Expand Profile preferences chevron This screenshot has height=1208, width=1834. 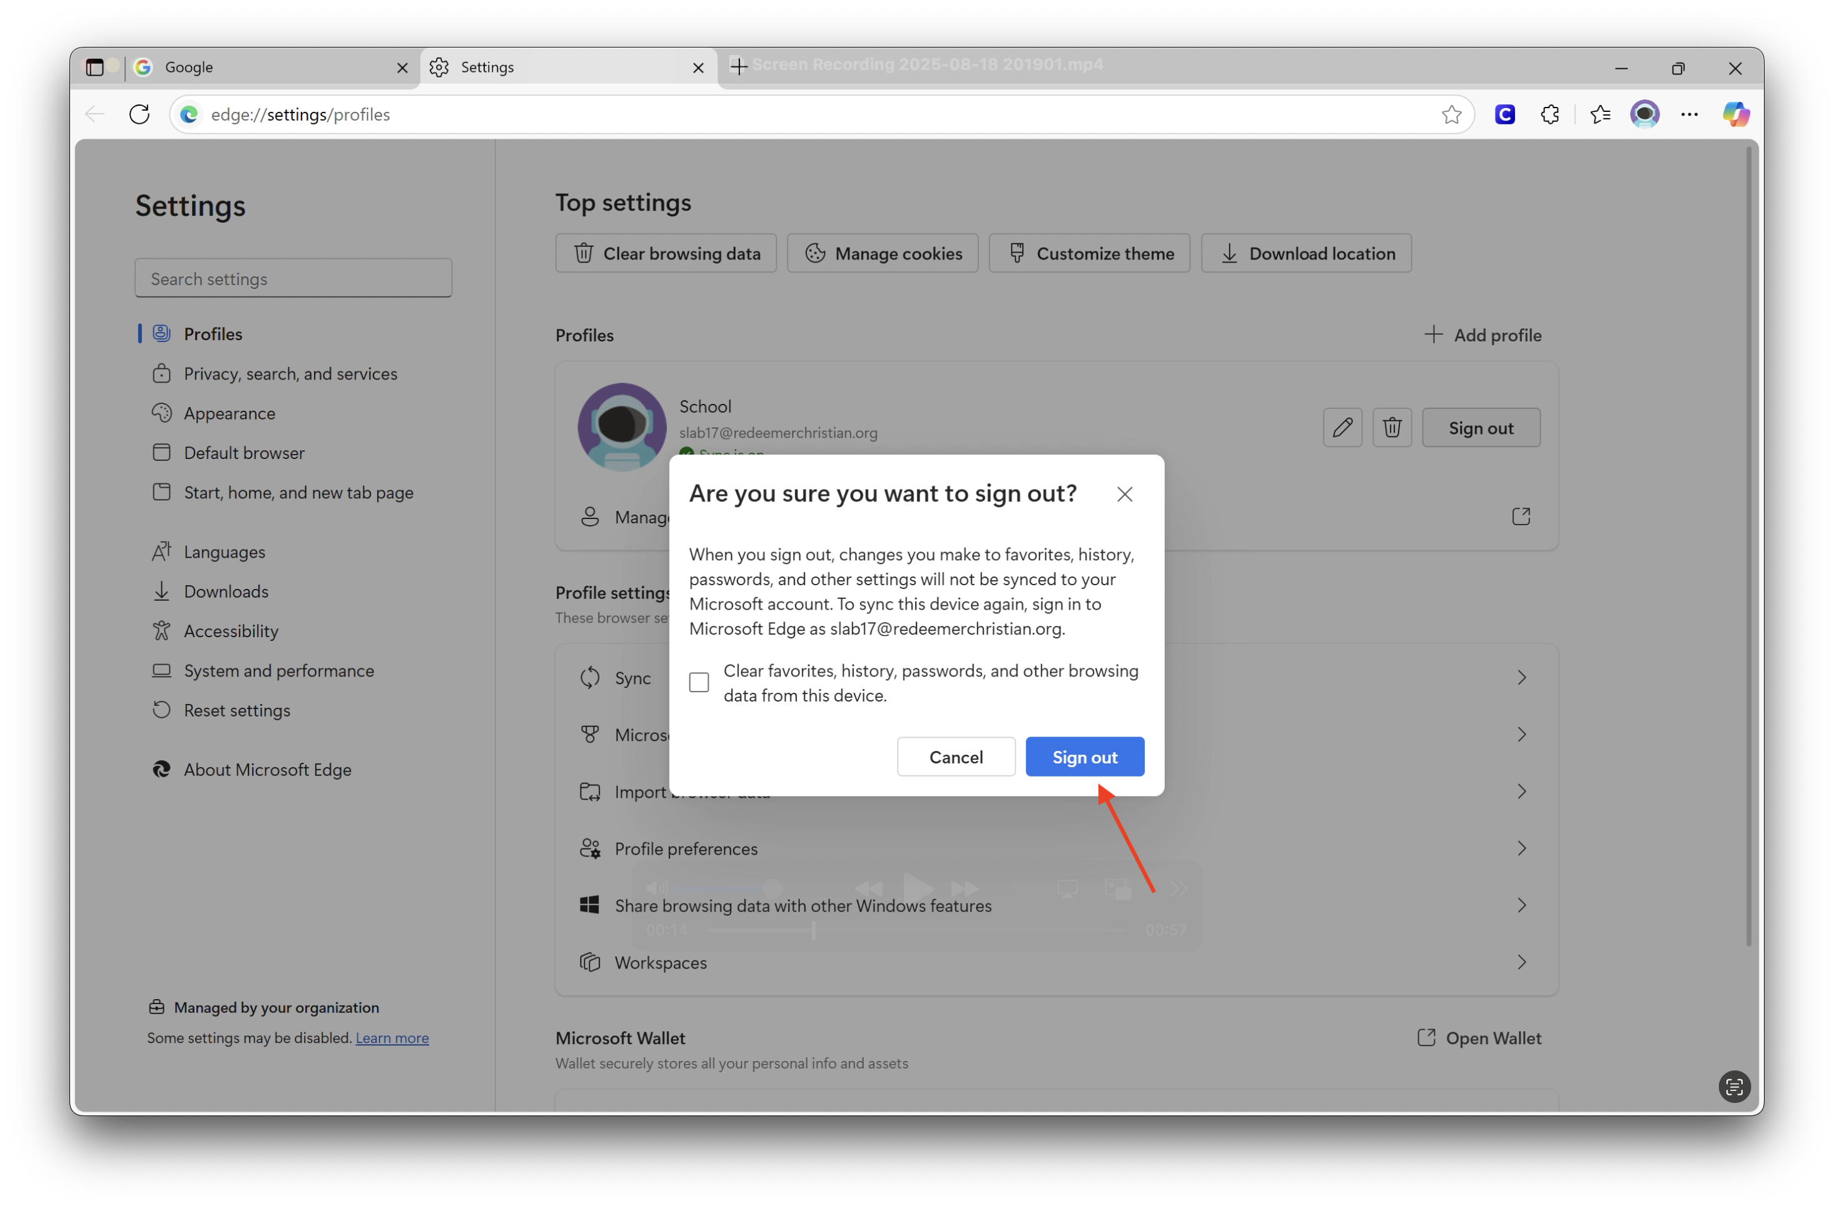(1521, 848)
